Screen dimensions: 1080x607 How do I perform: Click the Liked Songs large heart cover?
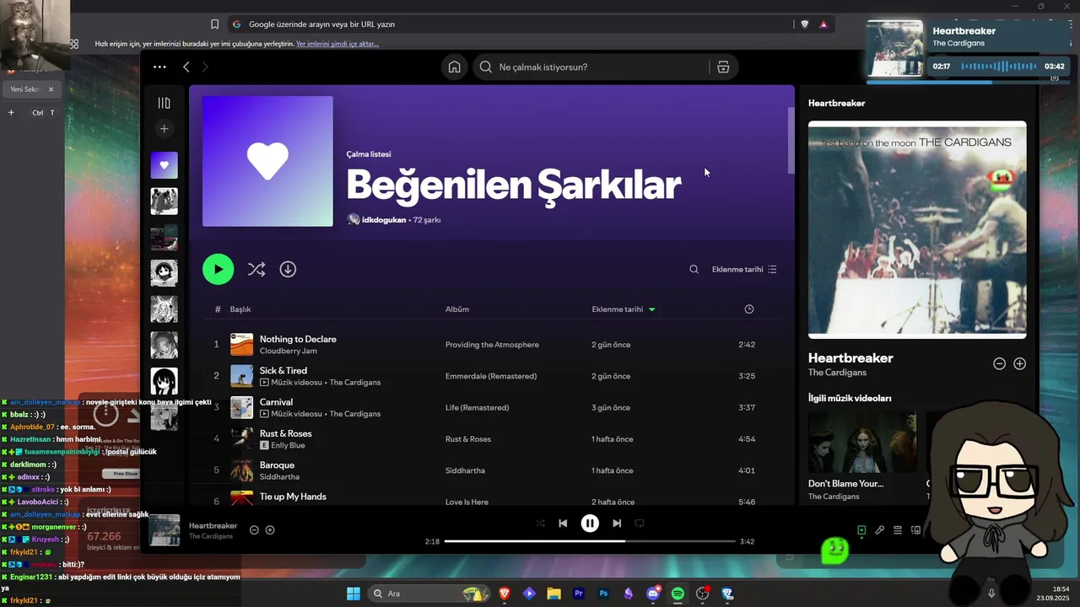[267, 161]
